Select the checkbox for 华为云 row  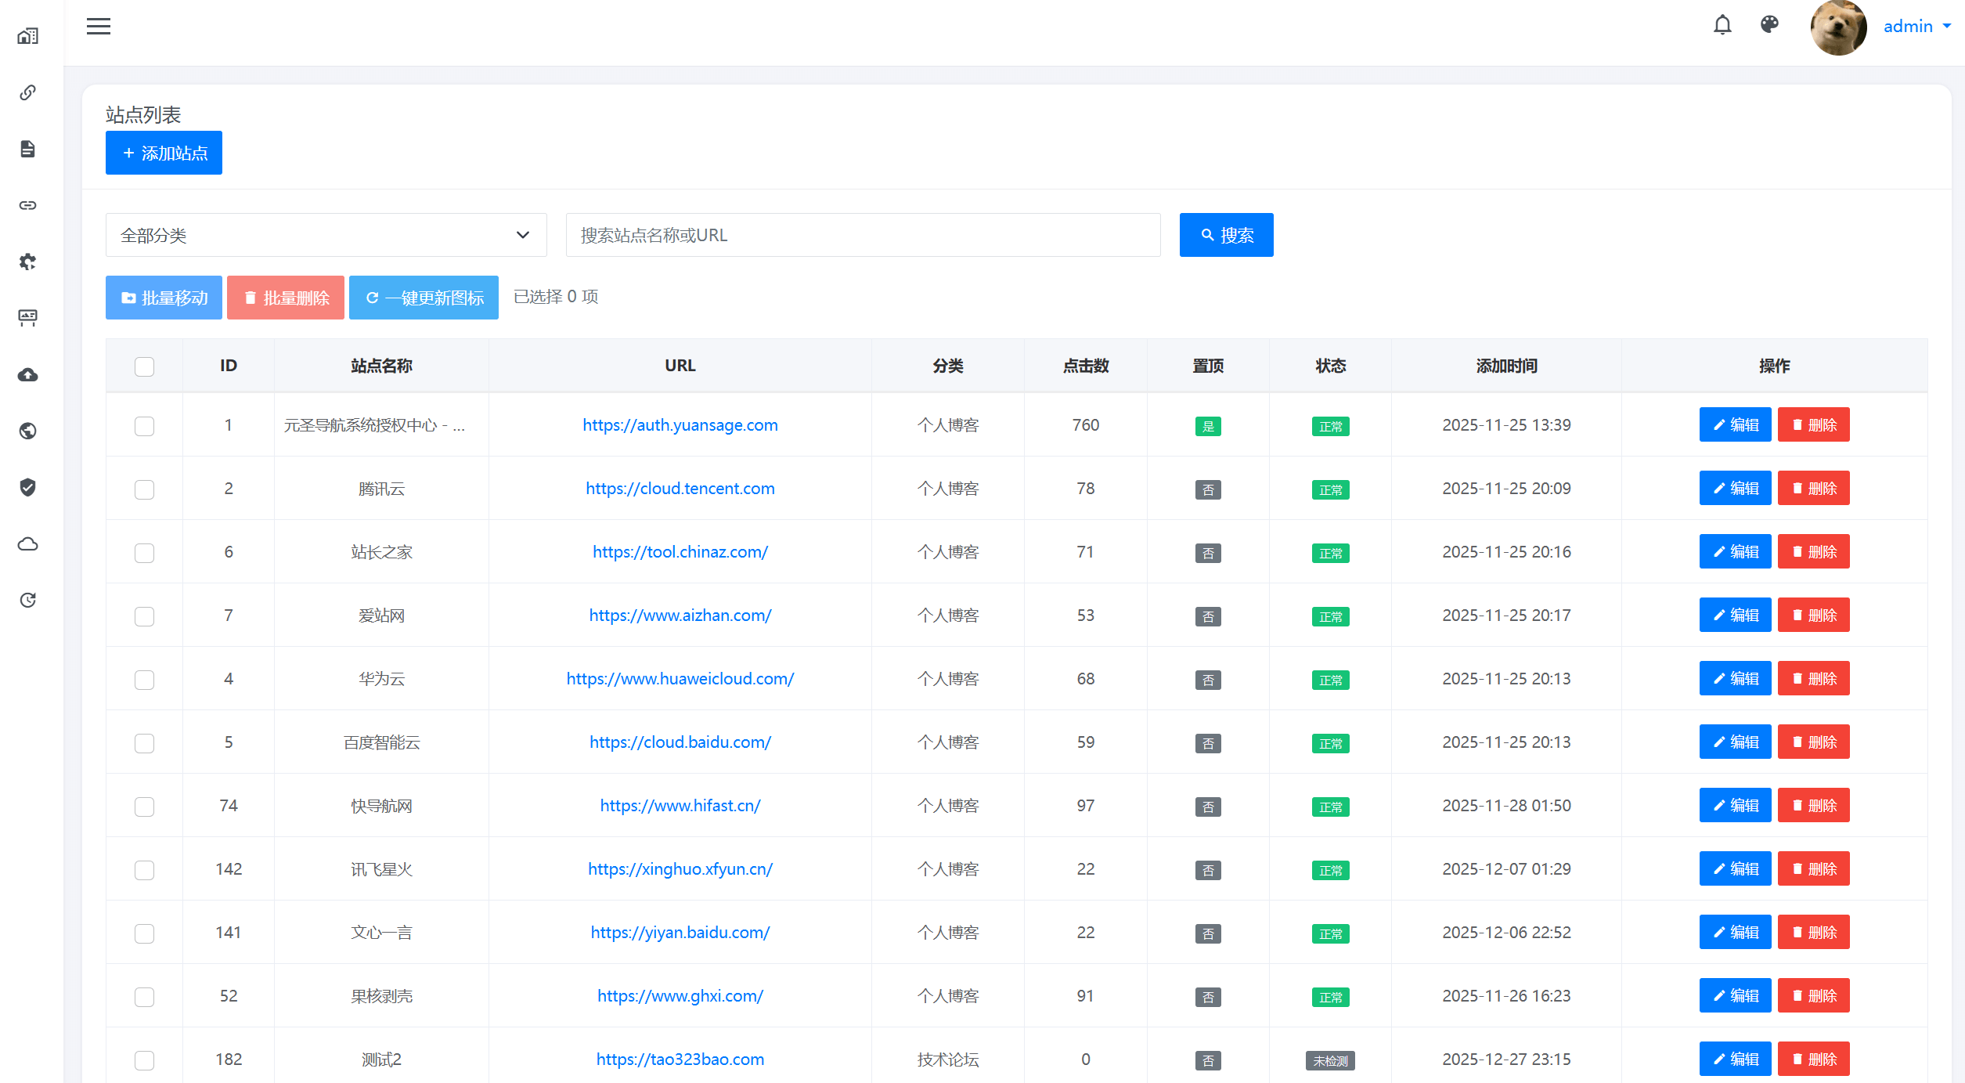coord(144,680)
